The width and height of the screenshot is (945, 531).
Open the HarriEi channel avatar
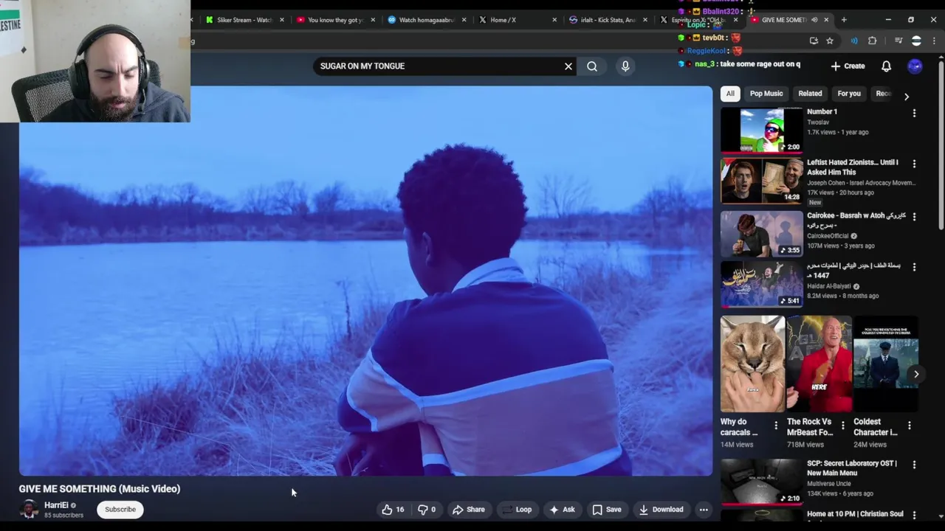pyautogui.click(x=29, y=510)
